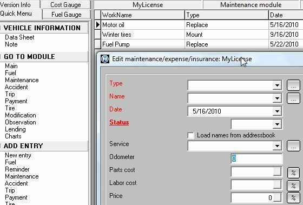Open percent calculator for Parts cost
Screen dimensions: 303x205
293,173
